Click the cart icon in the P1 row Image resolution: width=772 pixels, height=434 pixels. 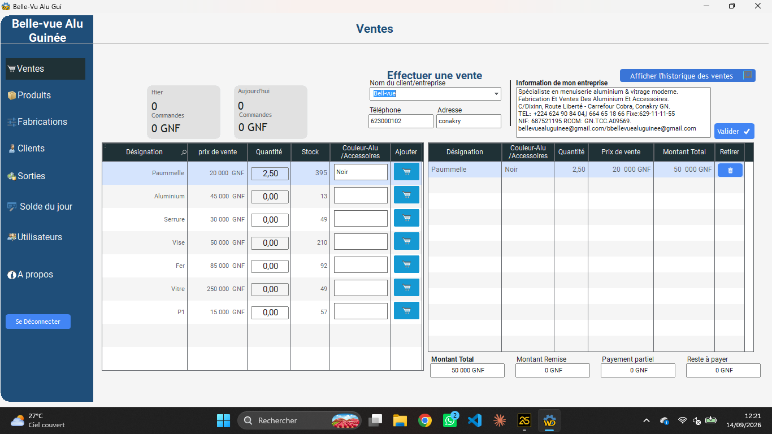coord(406,311)
